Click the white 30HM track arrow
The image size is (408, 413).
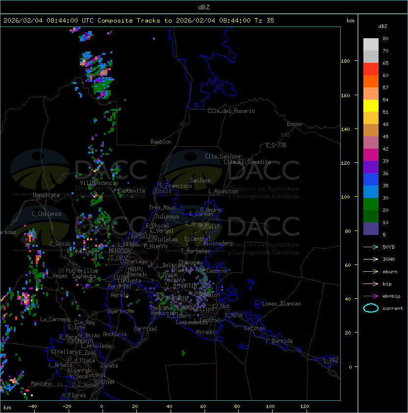click(371, 259)
